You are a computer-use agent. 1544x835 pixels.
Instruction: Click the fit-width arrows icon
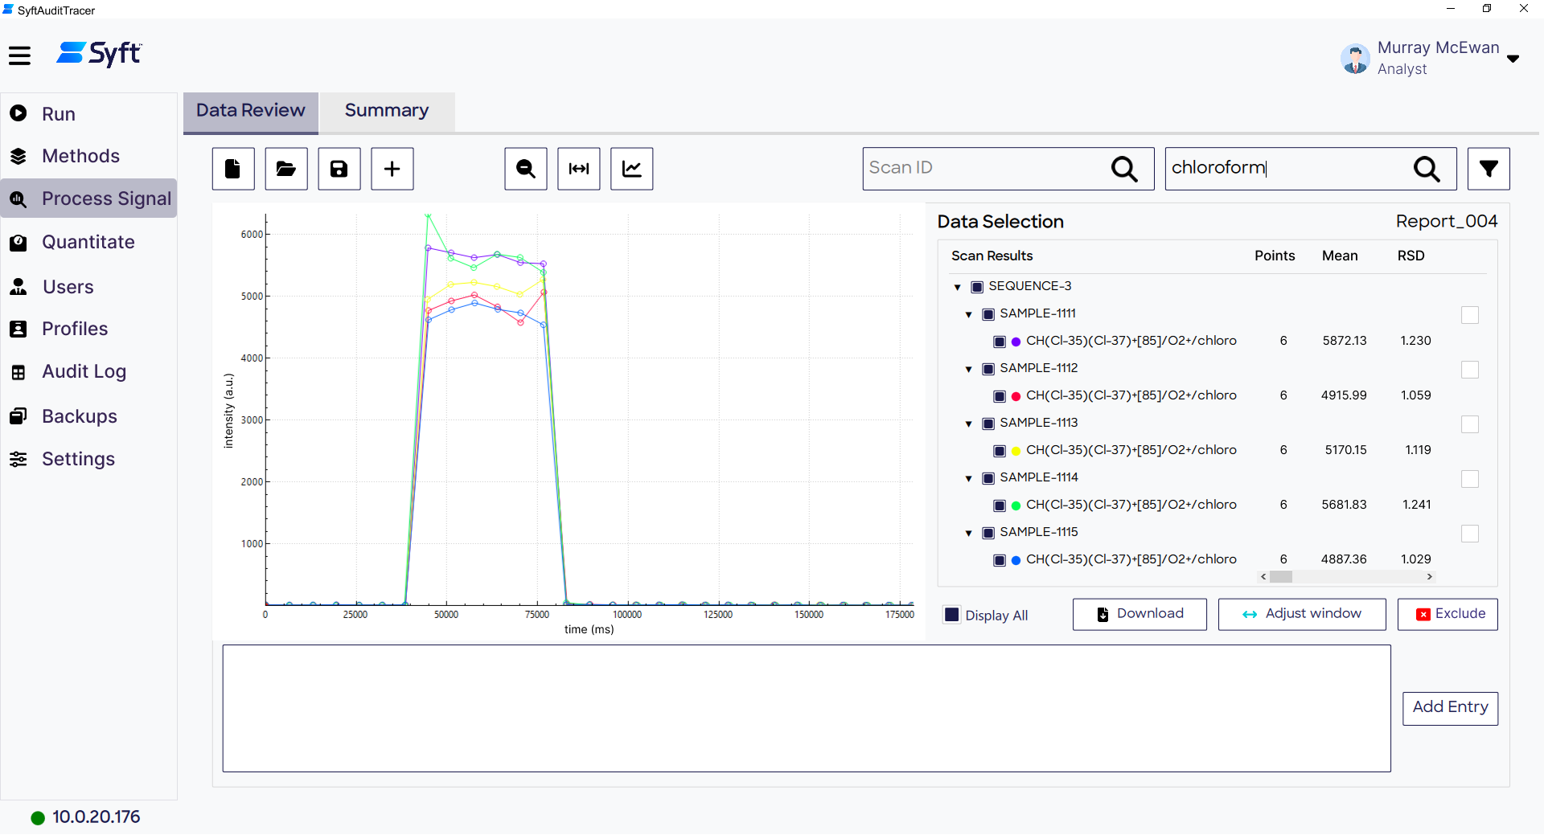tap(579, 169)
